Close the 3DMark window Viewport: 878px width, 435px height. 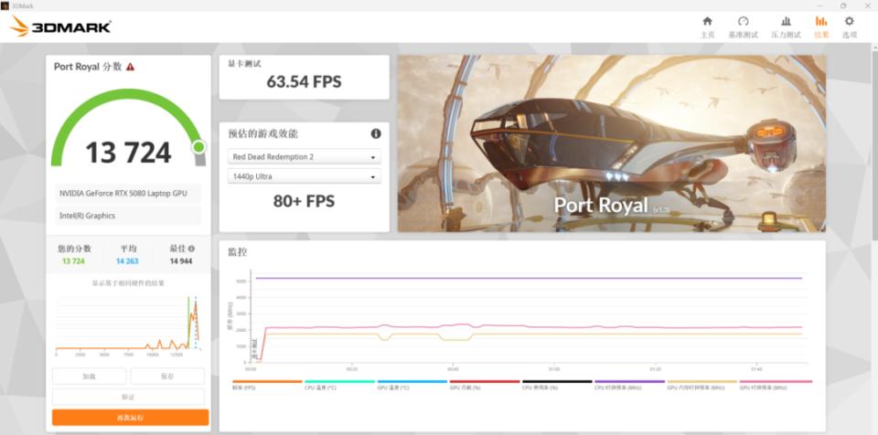point(867,5)
